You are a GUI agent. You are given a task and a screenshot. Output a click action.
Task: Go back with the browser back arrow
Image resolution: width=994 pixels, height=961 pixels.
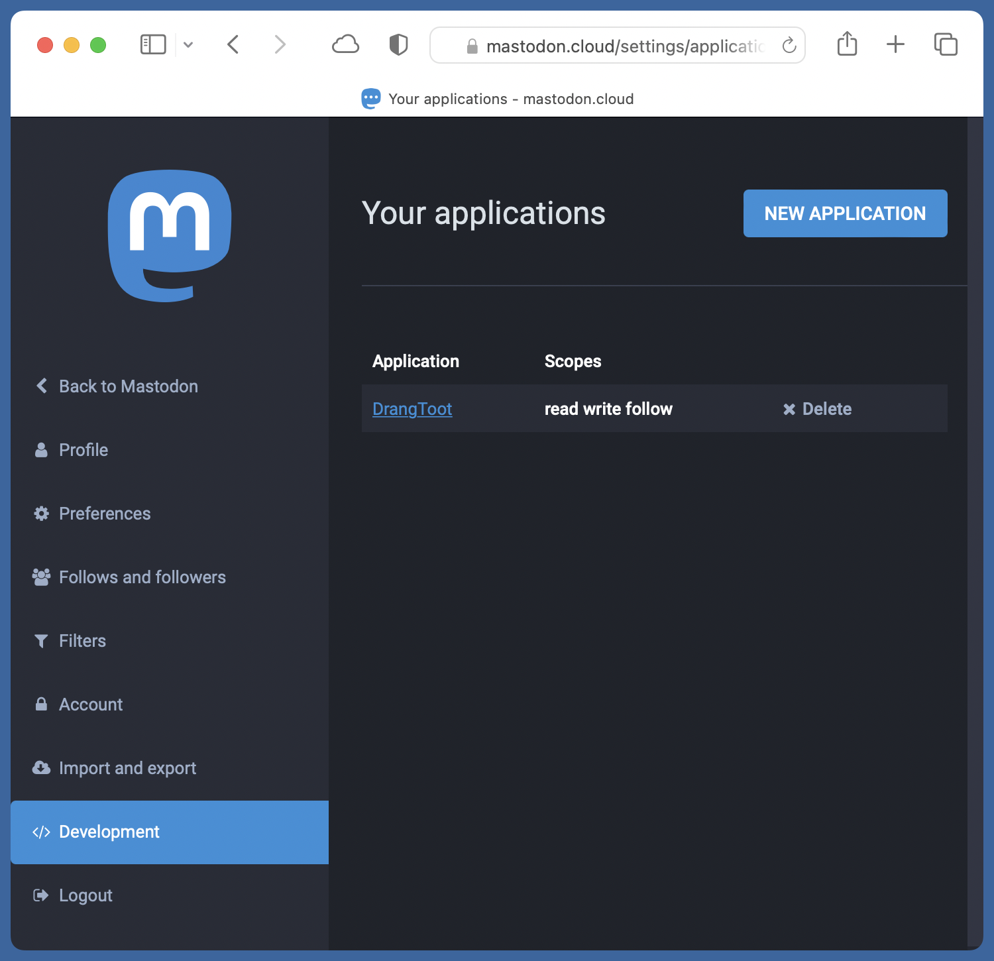click(233, 45)
